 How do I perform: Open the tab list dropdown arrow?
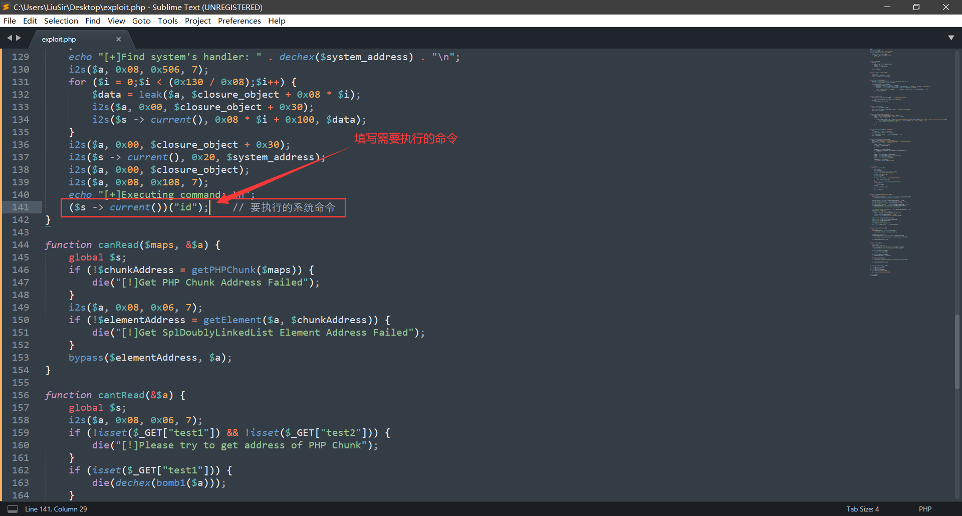(951, 38)
